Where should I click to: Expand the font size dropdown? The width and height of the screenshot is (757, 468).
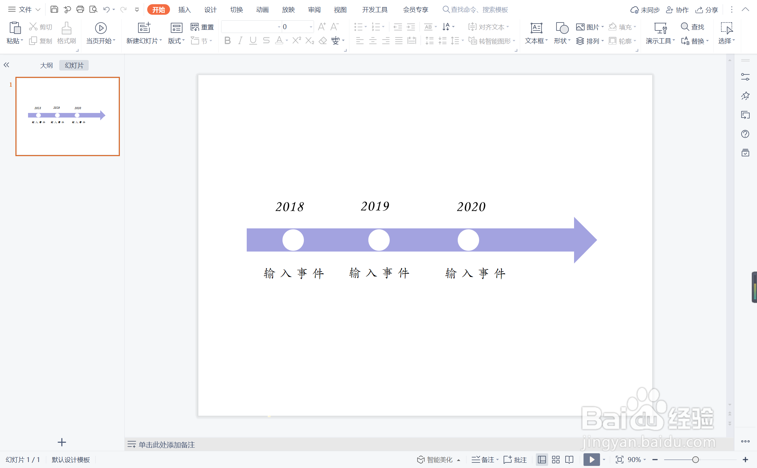pyautogui.click(x=311, y=27)
